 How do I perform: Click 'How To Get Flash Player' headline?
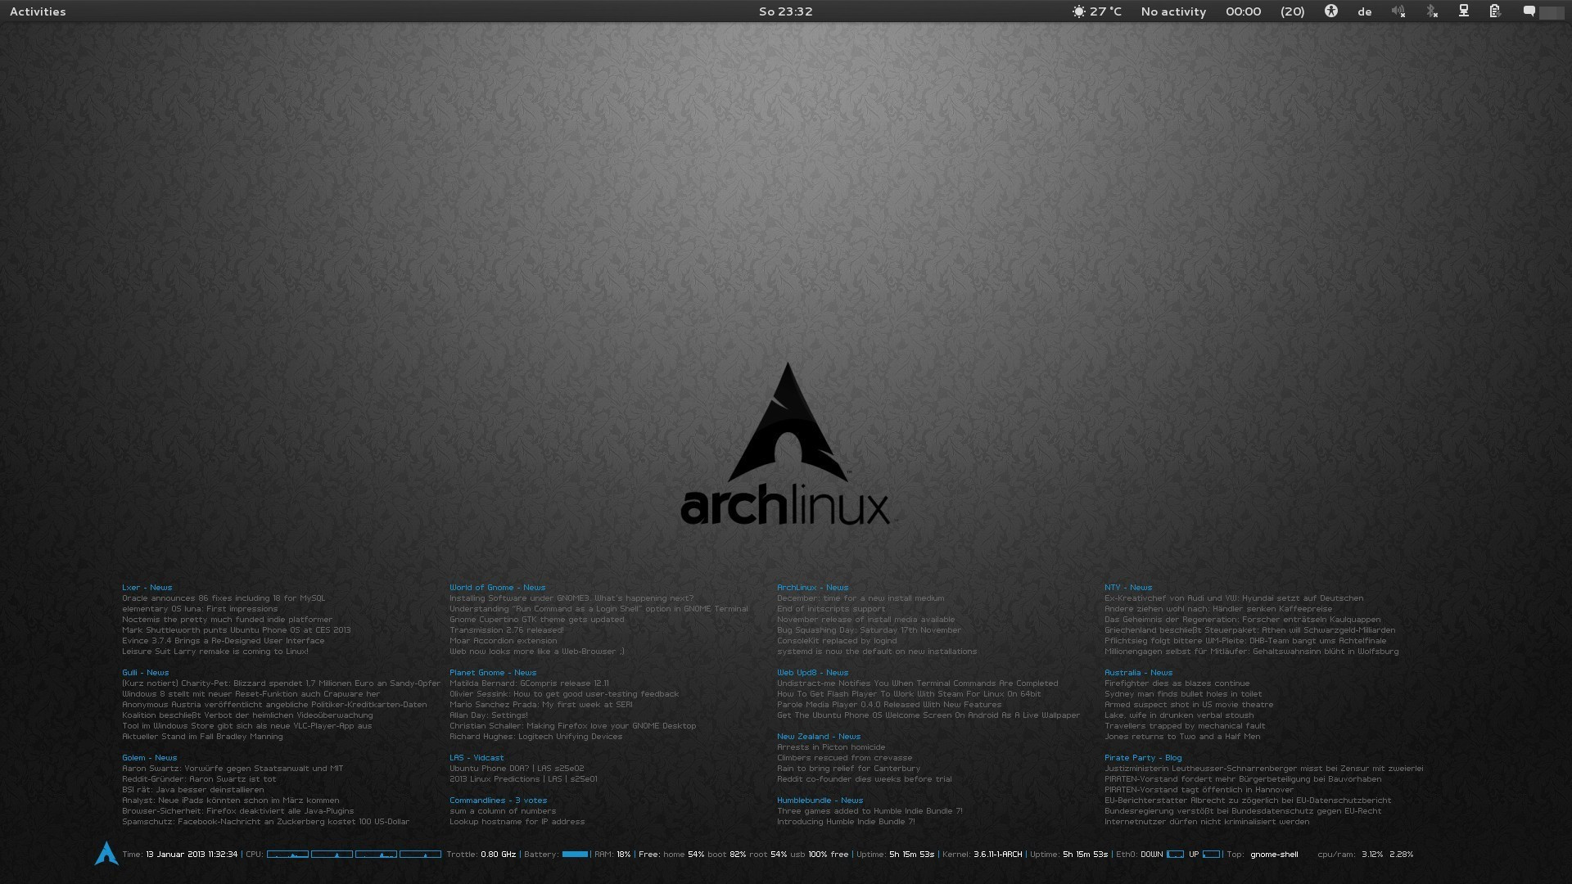tap(909, 693)
